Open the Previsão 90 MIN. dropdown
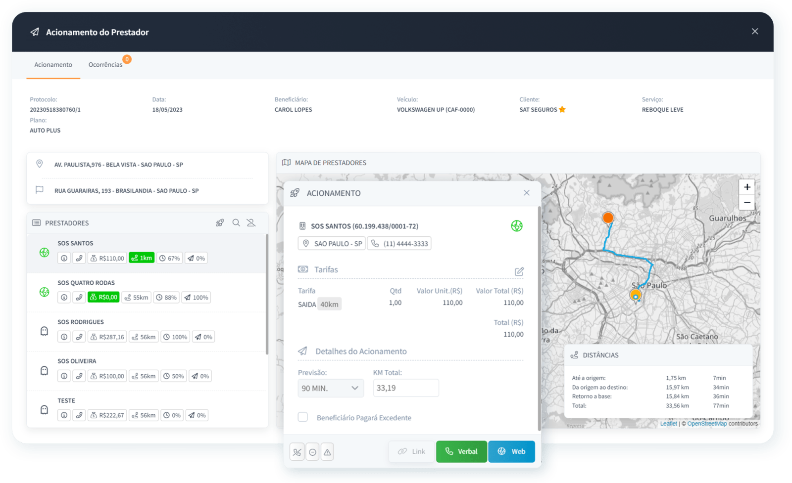This screenshot has width=792, height=483. tap(331, 388)
